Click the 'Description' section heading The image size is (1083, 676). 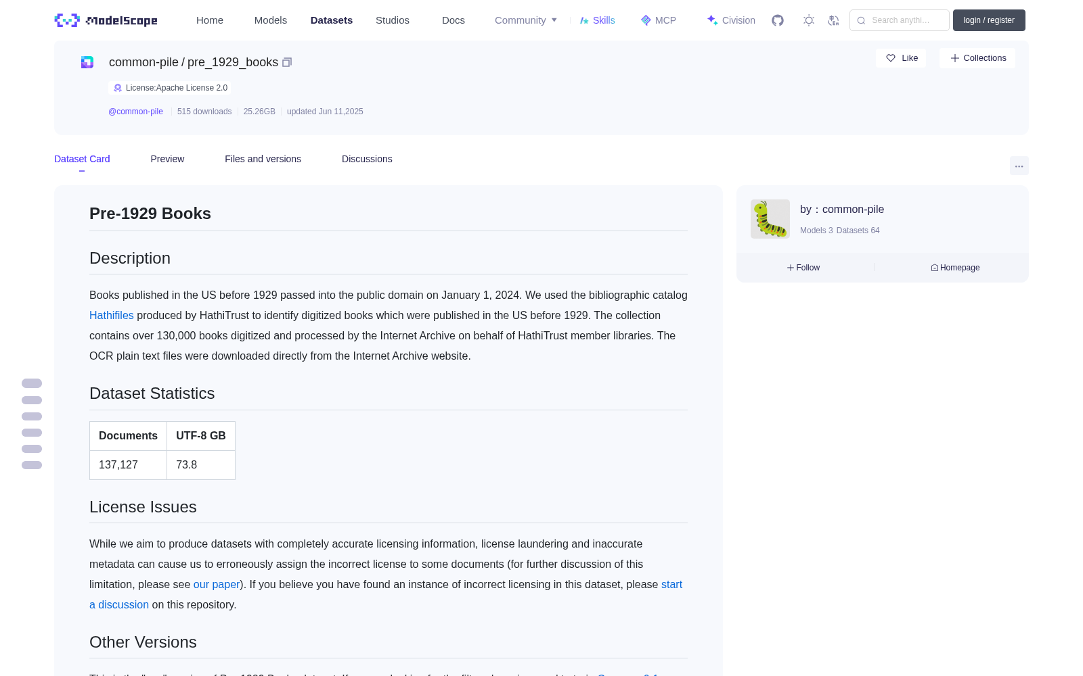[130, 258]
